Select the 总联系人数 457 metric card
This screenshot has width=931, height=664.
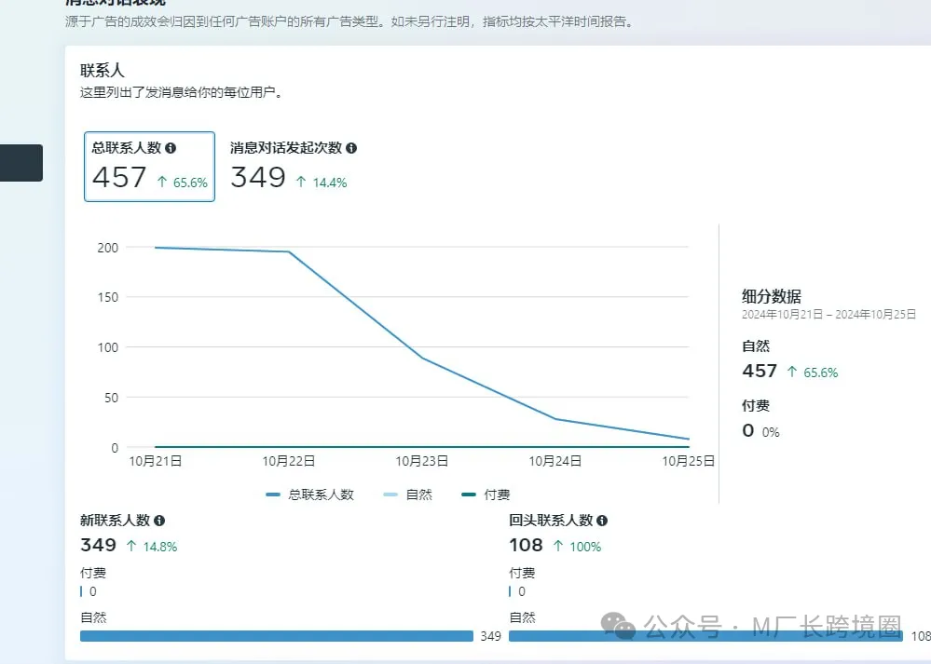click(x=150, y=167)
